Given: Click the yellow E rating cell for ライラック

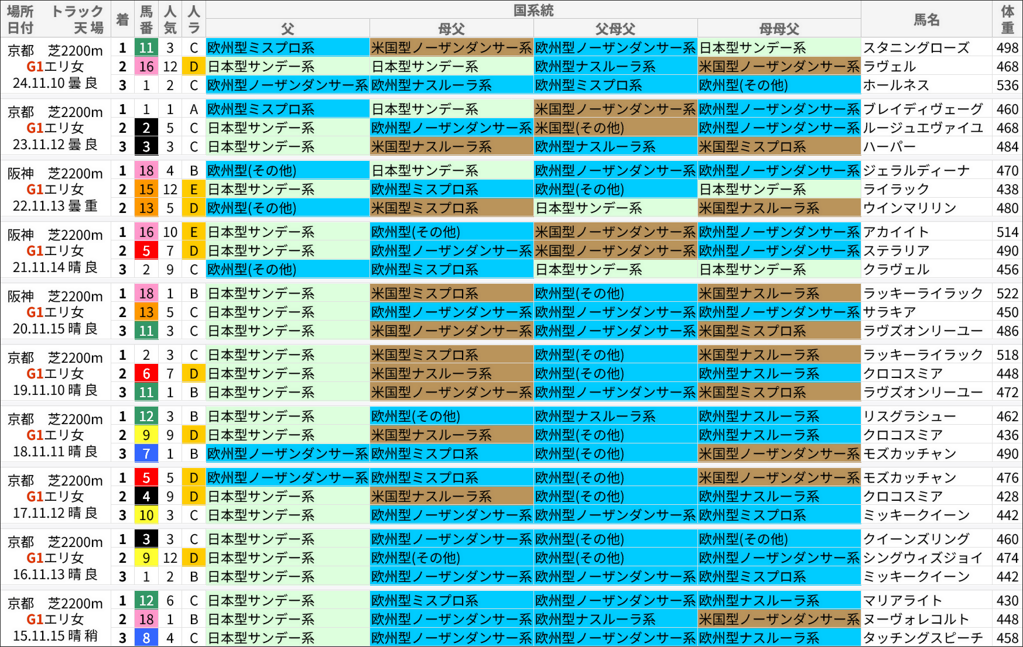Looking at the screenshot, I should click(x=193, y=189).
